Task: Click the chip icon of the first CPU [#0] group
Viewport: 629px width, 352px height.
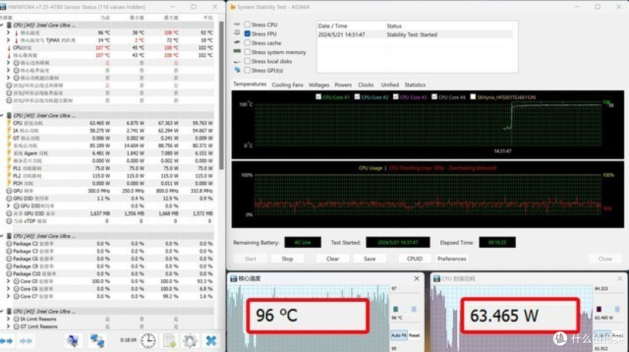Action: (9, 25)
